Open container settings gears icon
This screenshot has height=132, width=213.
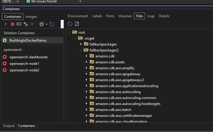point(26,24)
